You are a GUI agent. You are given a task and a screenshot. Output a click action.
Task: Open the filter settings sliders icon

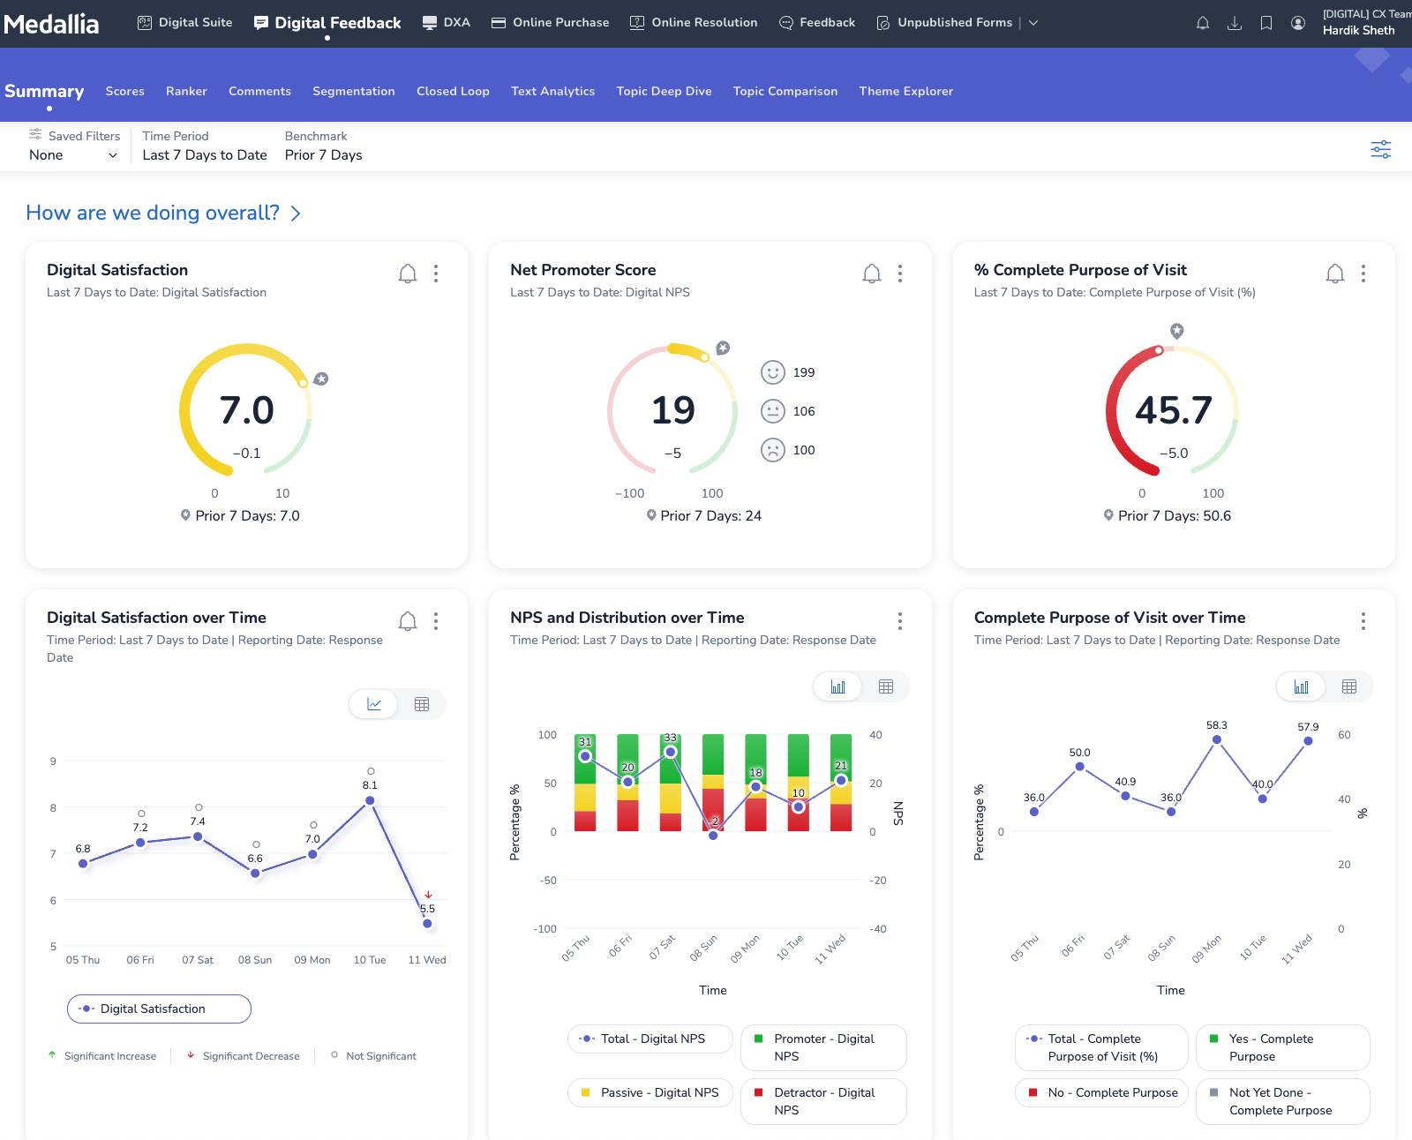(x=1381, y=149)
